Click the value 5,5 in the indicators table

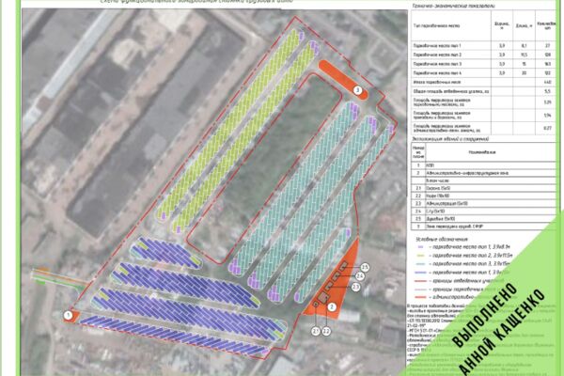coord(548,91)
